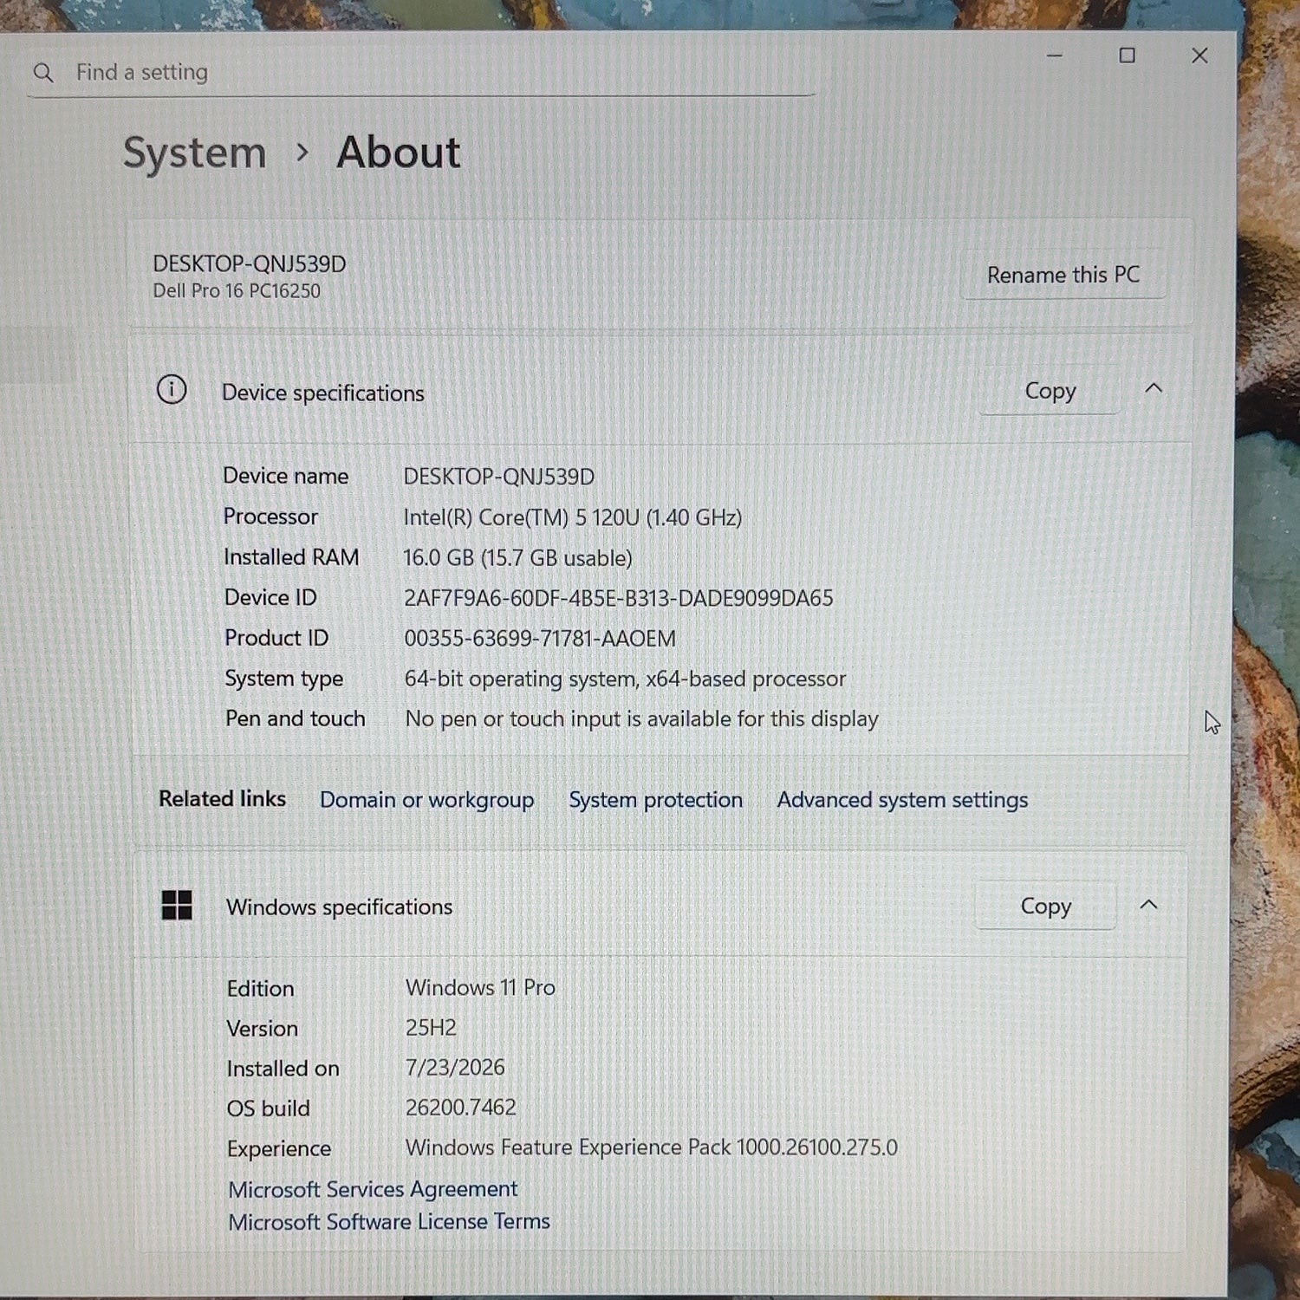The width and height of the screenshot is (1300, 1300).
Task: Select model text Dell Pro 16 PC16250
Action: [x=237, y=291]
